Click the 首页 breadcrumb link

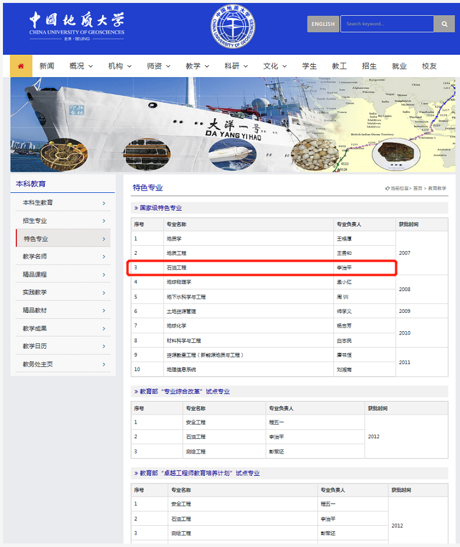coord(418,188)
